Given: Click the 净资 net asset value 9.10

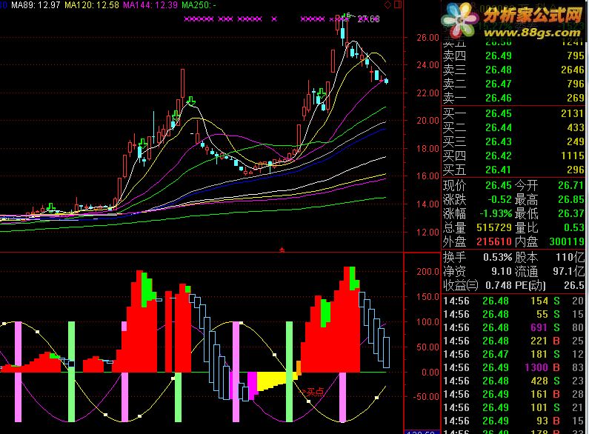Looking at the screenshot, I should tap(502, 272).
